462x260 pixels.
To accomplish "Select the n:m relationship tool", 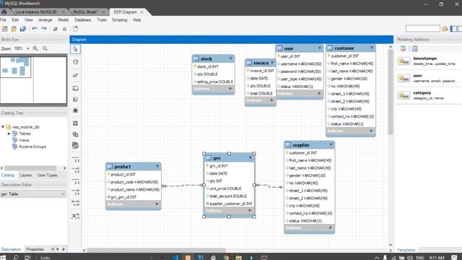I will pos(75,203).
